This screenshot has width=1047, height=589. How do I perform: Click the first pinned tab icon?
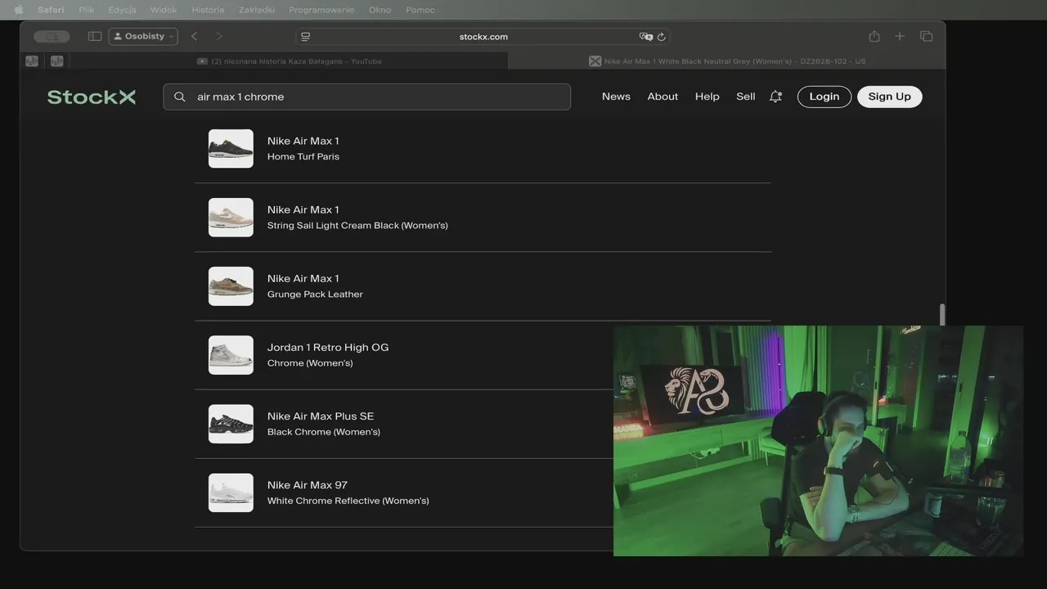point(32,61)
